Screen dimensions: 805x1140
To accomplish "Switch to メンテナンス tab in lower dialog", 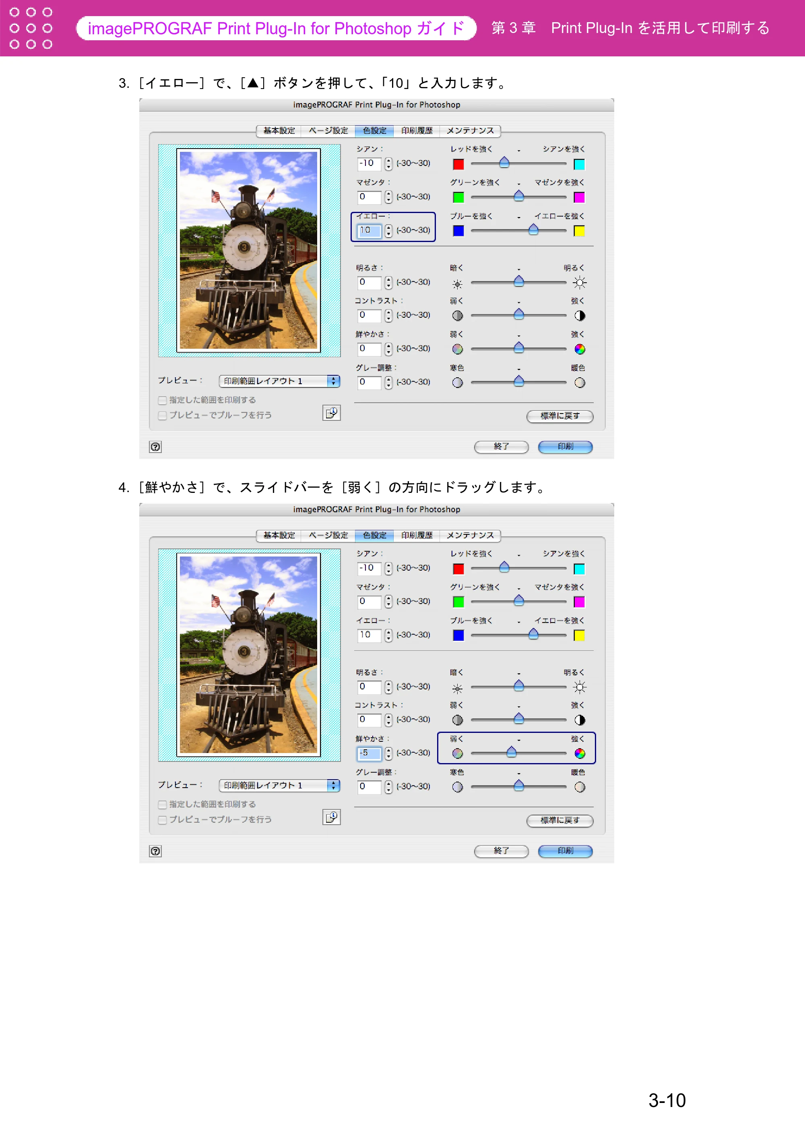I will coord(470,535).
